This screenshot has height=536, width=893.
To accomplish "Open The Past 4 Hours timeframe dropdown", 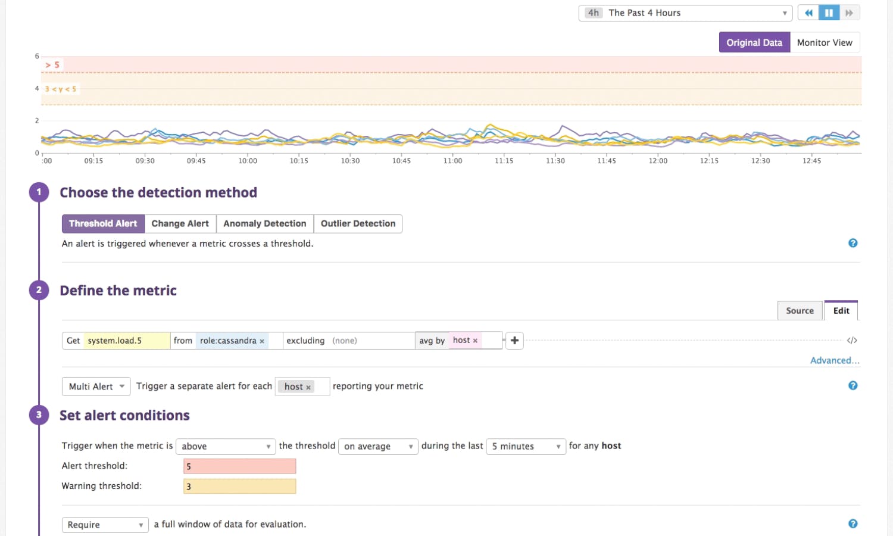I will coord(685,13).
